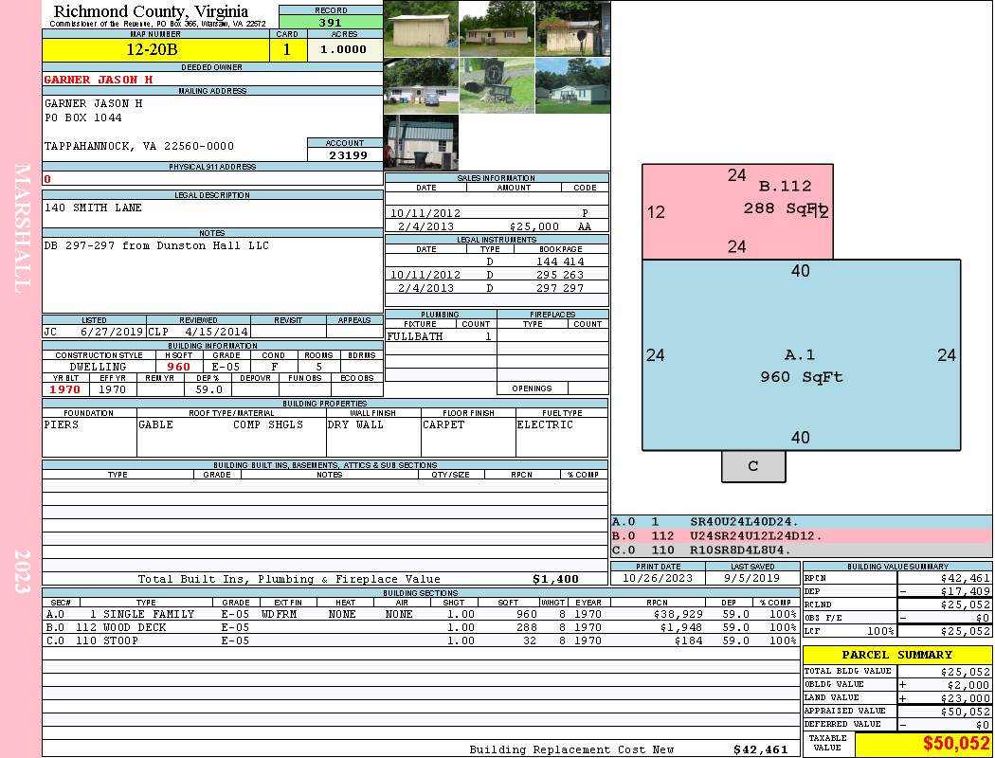Click print date 10/26/2023
Viewport: 995px width, 758px height.
[x=658, y=578]
